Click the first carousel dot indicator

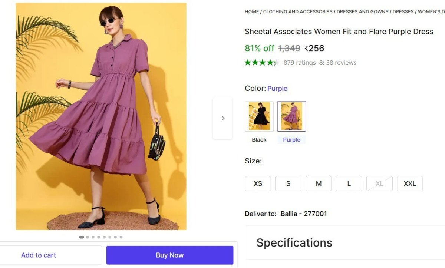click(82, 237)
